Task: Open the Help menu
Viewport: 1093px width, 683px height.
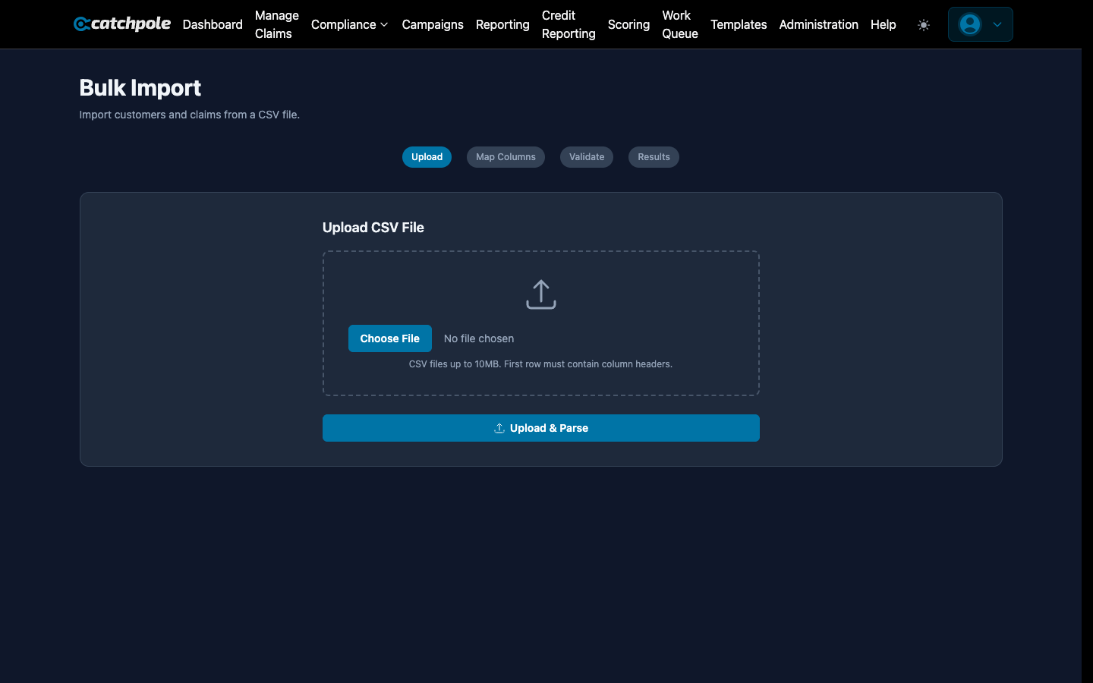Action: 883,24
